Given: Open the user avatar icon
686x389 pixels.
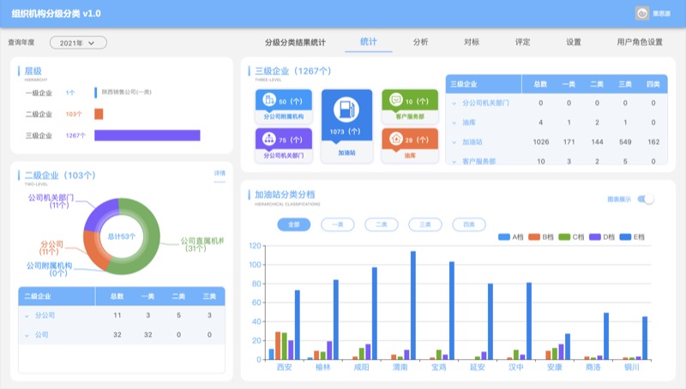Looking at the screenshot, I should [641, 13].
